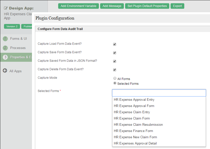Disable Capture Saved Form Data in JSON

tap(115, 61)
